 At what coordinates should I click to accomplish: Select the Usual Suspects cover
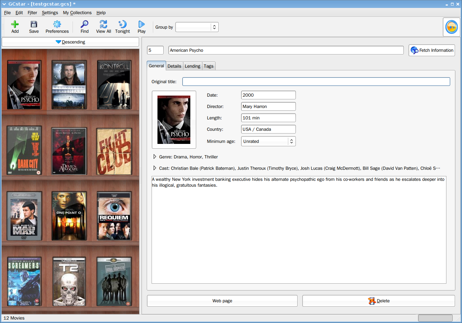tap(114, 282)
